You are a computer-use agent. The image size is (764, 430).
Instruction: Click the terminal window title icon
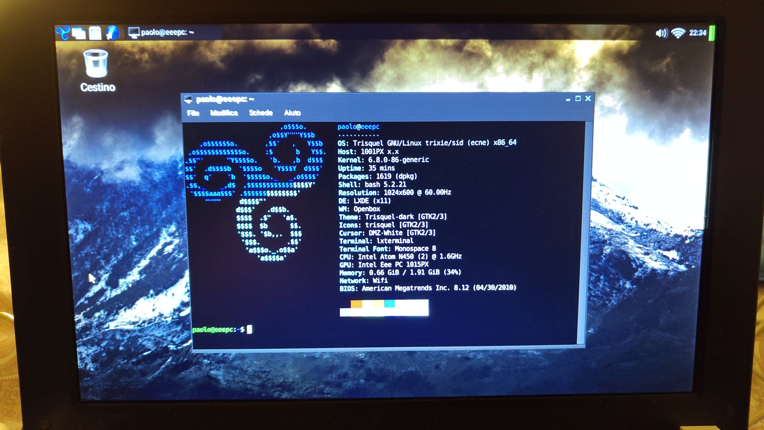coord(189,99)
